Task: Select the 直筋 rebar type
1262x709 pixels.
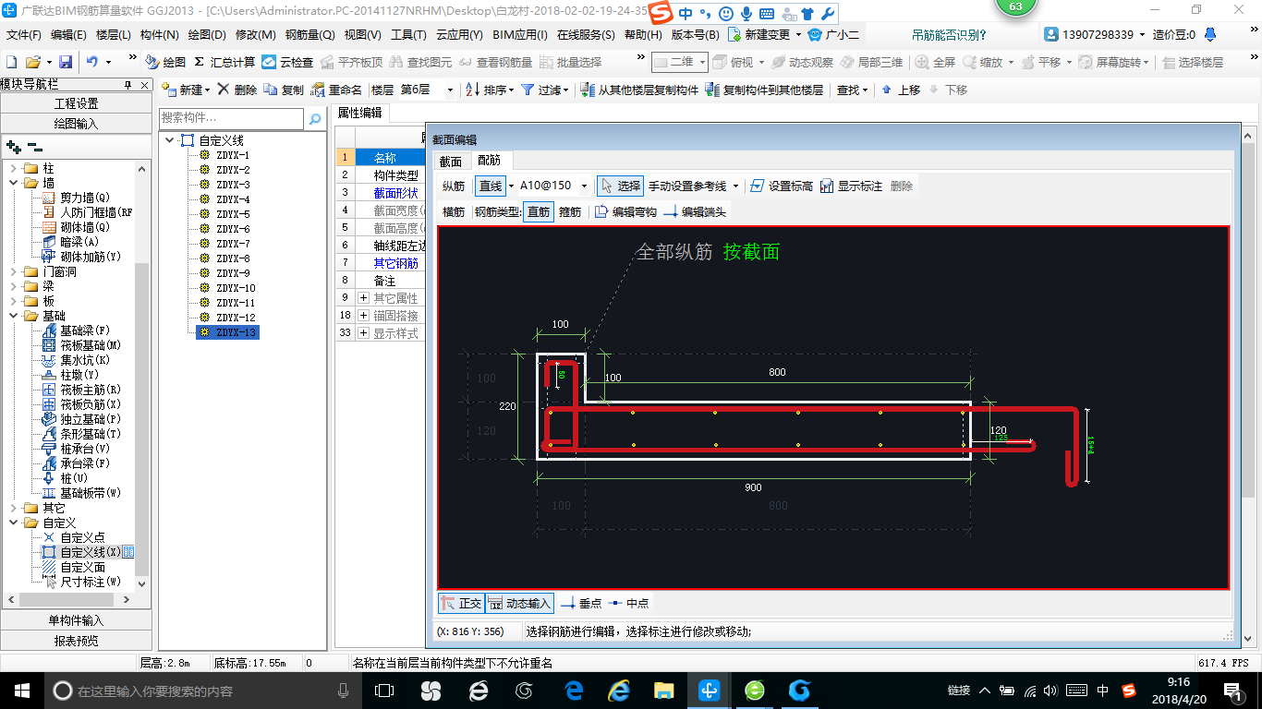Action: [539, 211]
